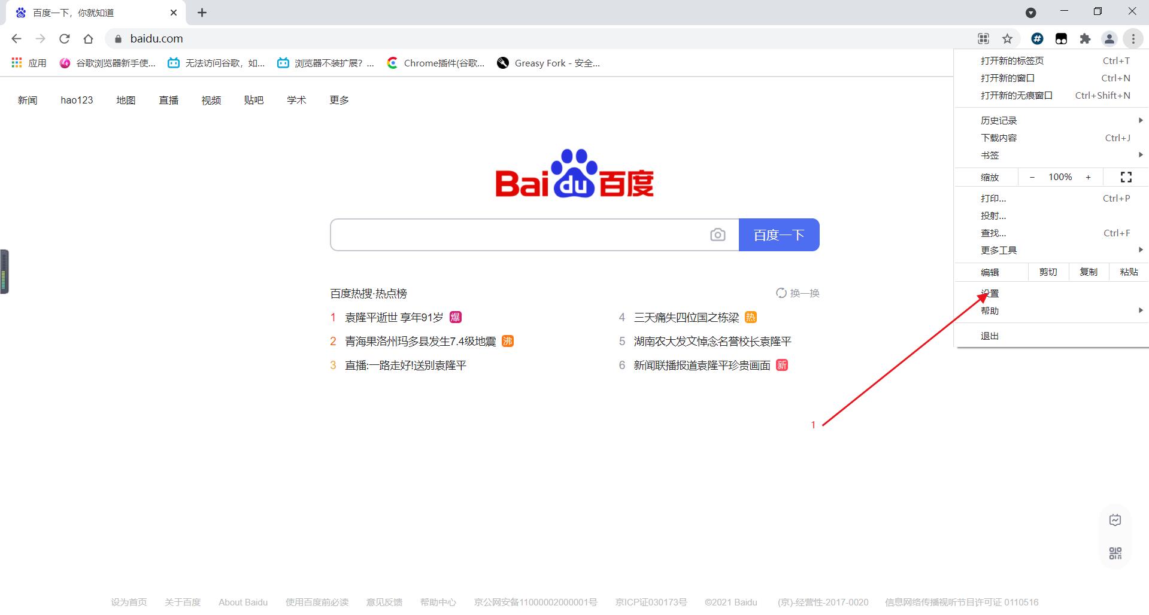Select 打开新的窗口 menu item
Viewport: 1149px width, 615px height.
[1051, 78]
